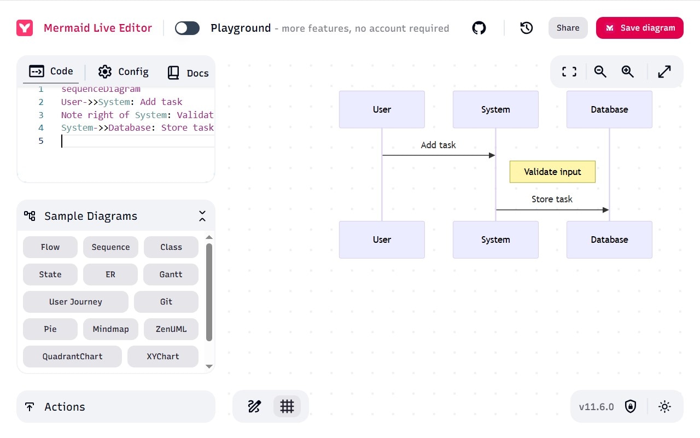Click the samples list scroll-down arrow
The height and width of the screenshot is (438, 700).
[x=209, y=366]
